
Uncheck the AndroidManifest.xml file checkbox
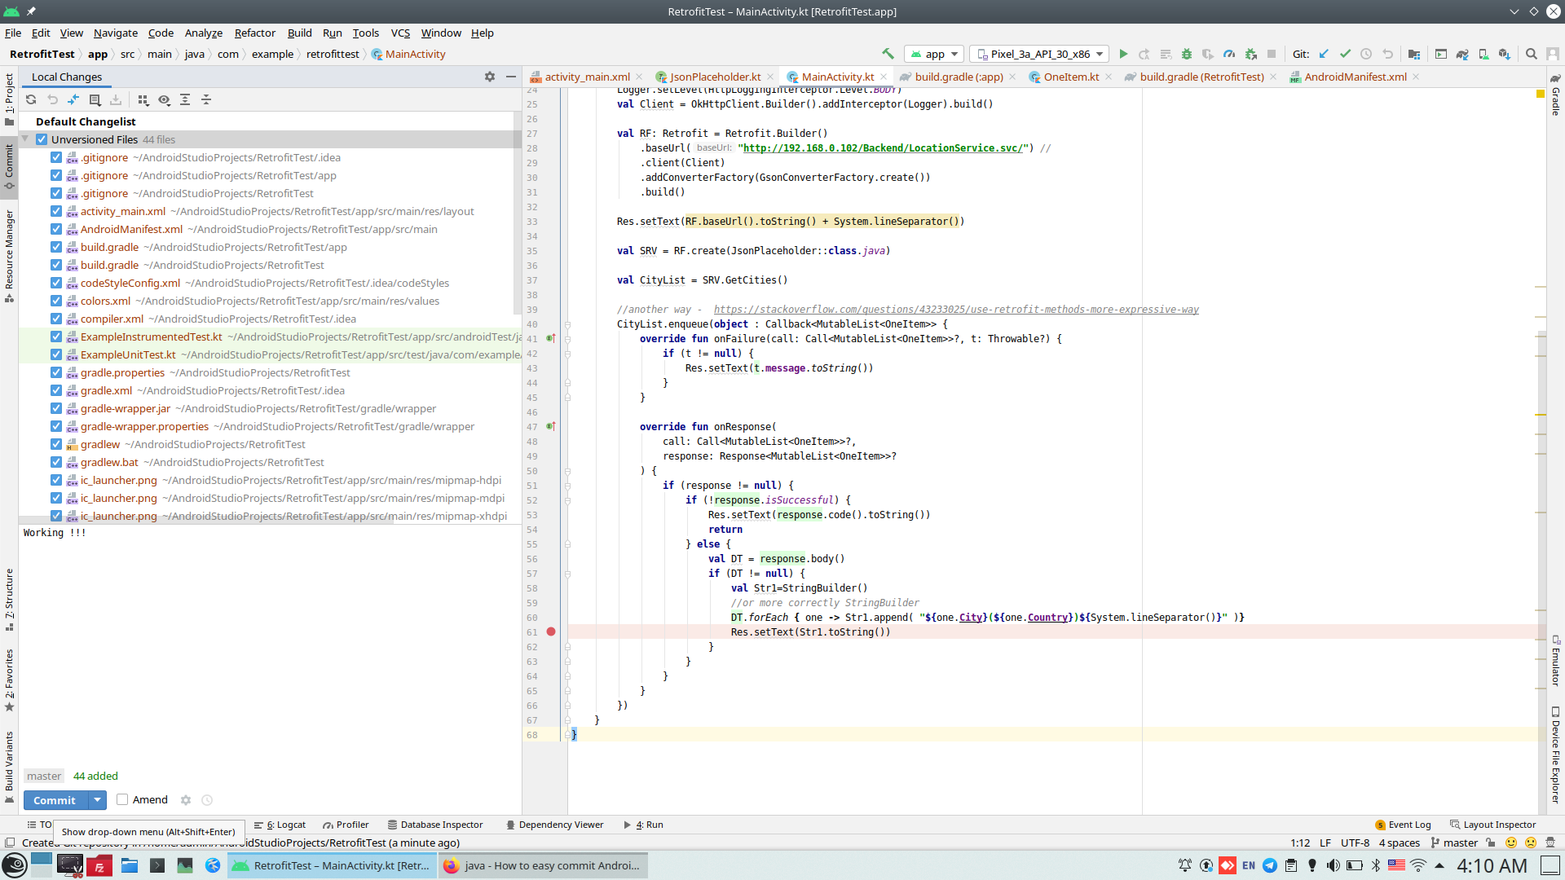pyautogui.click(x=56, y=229)
